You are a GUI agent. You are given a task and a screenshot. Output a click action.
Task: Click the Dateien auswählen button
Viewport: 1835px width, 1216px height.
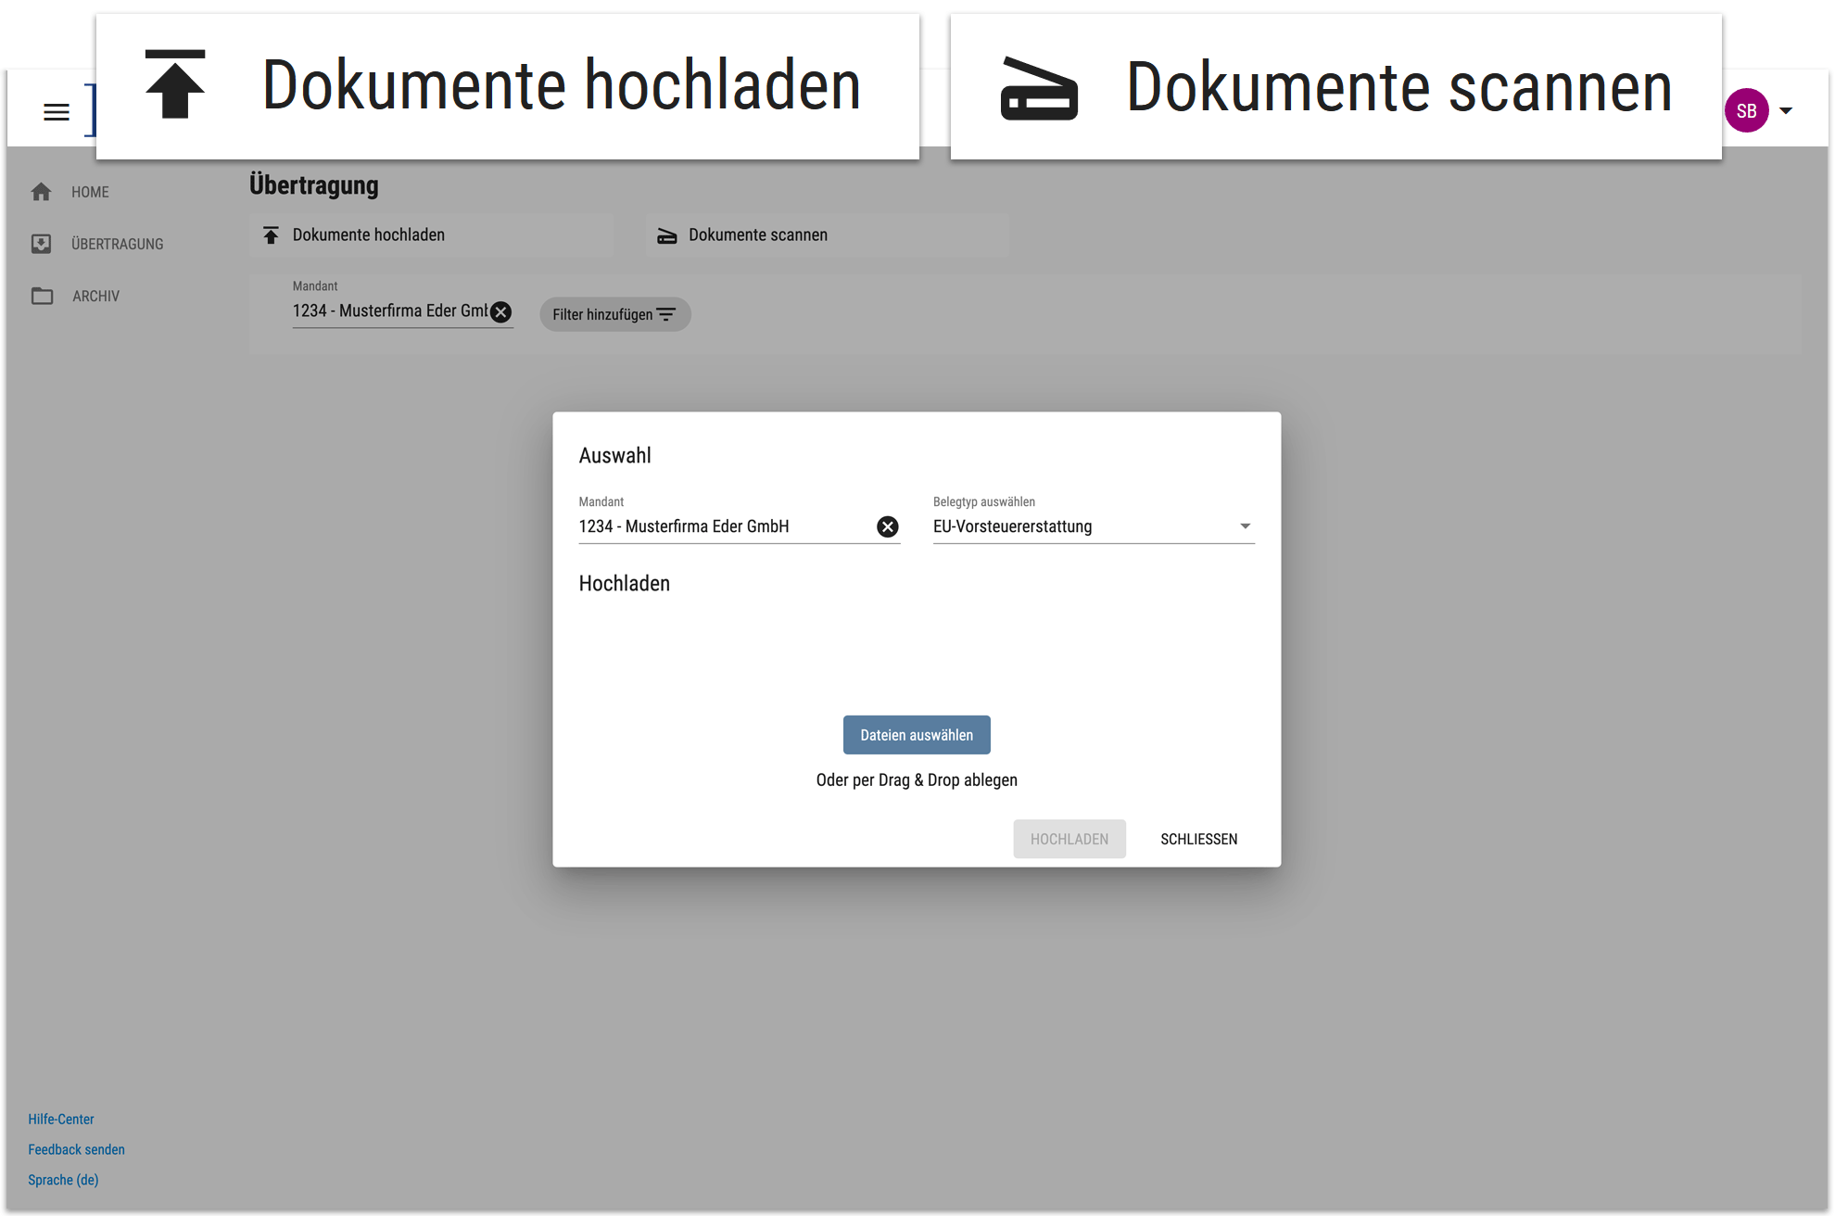pyautogui.click(x=917, y=735)
